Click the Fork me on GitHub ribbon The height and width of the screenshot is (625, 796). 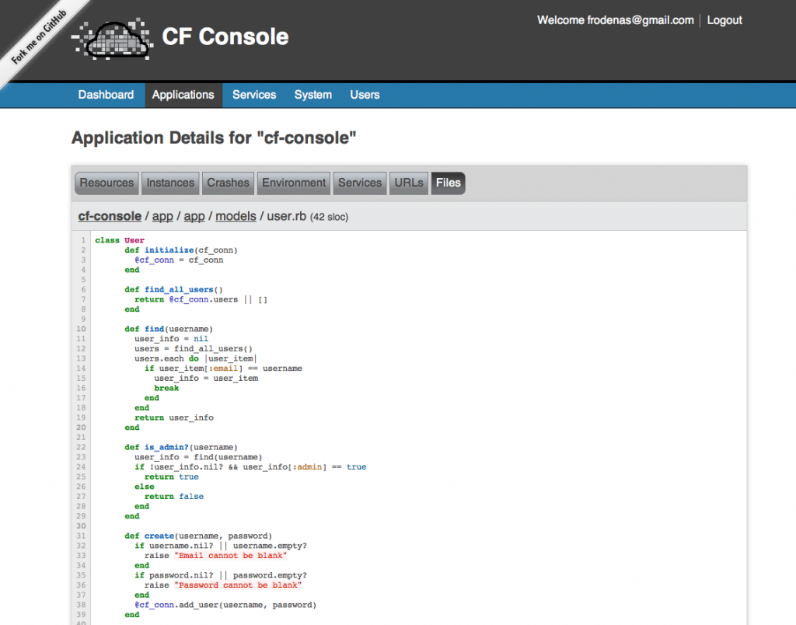(39, 37)
